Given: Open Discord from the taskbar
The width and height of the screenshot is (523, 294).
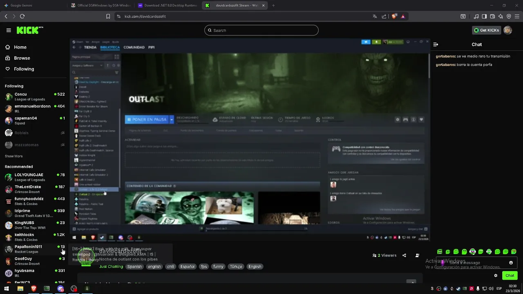Looking at the screenshot, I should [x=60, y=289].
